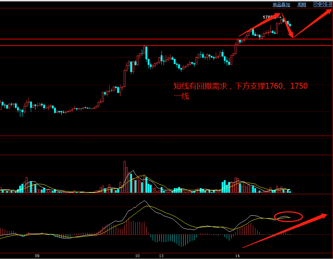The width and height of the screenshot is (333, 259).
Task: Select the 10 date label on the time axis
Action: (137, 256)
